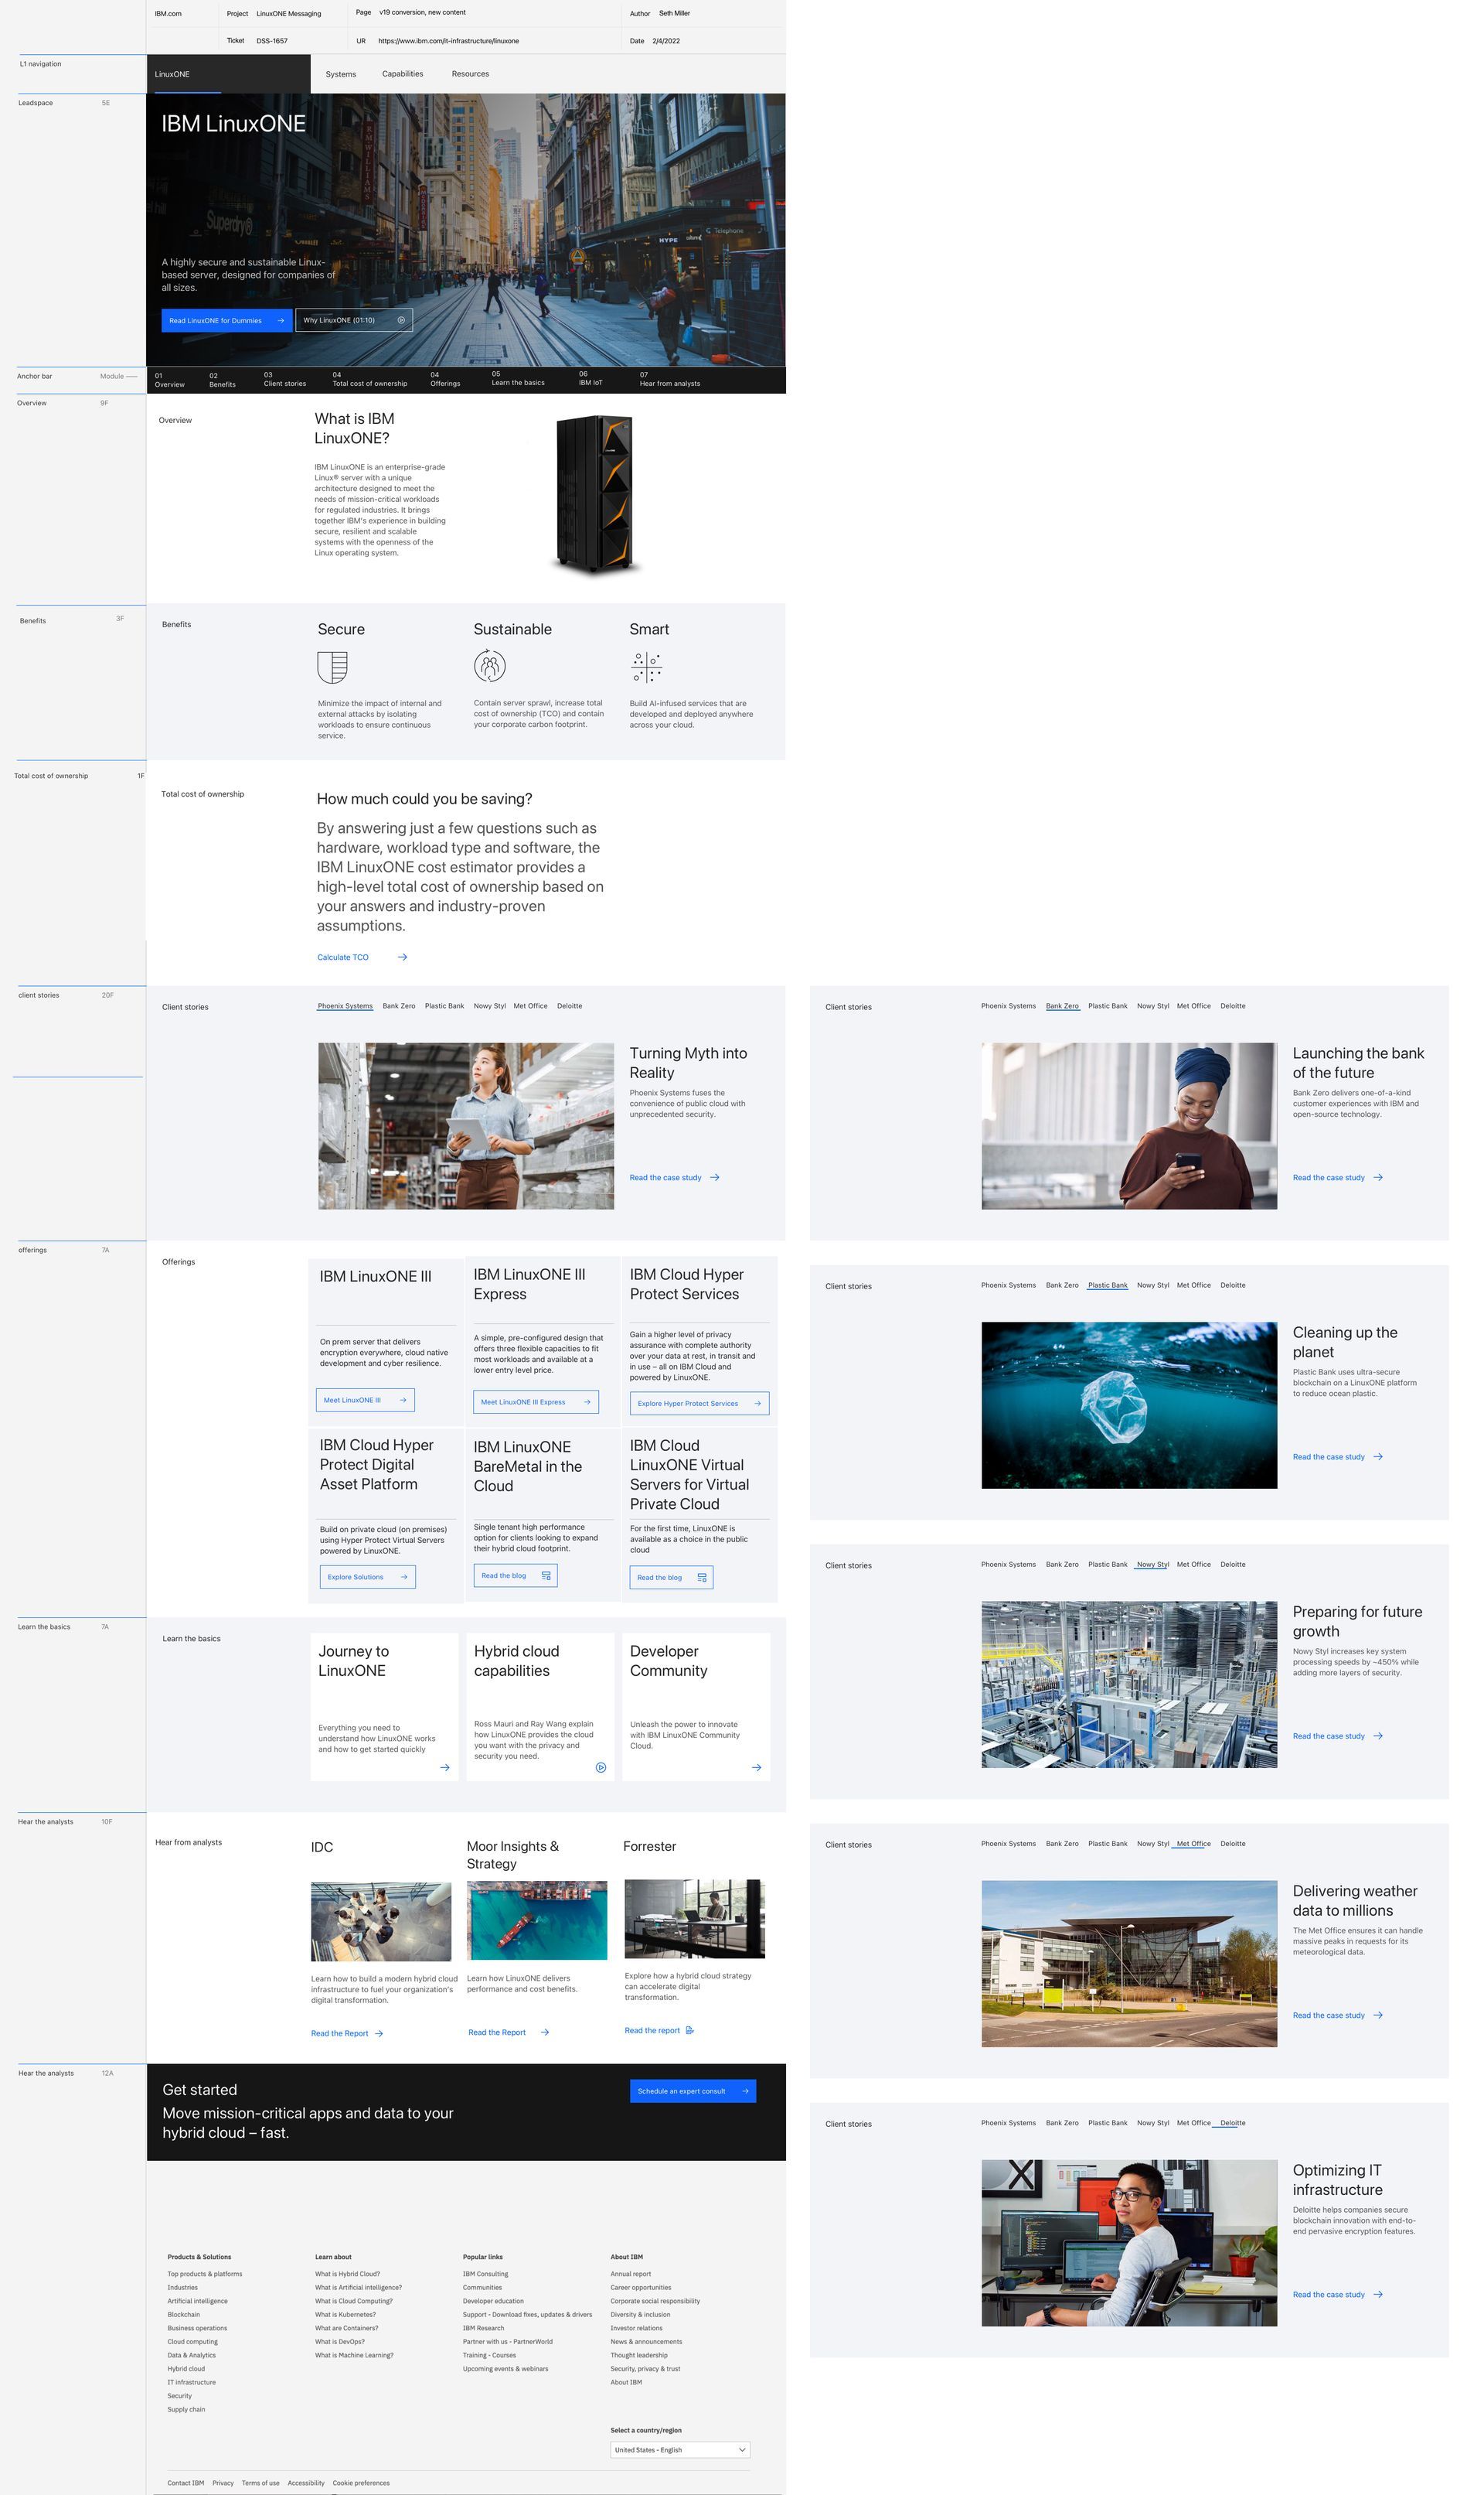
Task: Open the Resources navigation menu
Action: click(470, 74)
